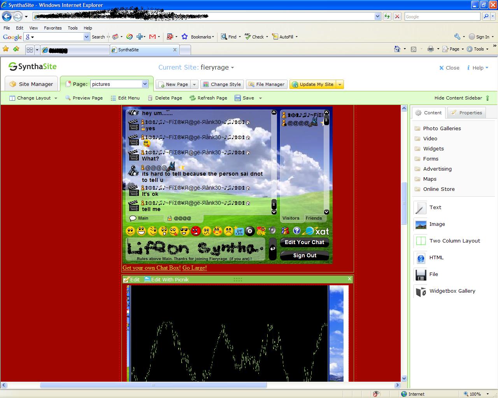Click the chat send return arrow

[273, 249]
